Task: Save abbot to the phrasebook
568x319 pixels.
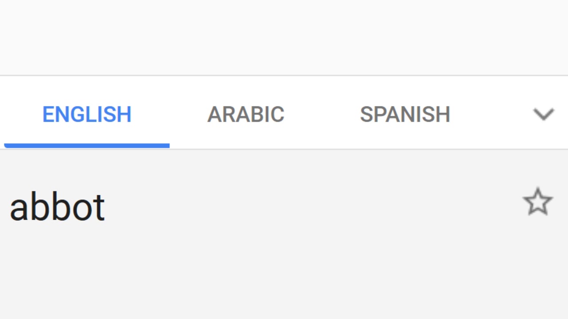Action: [x=538, y=202]
